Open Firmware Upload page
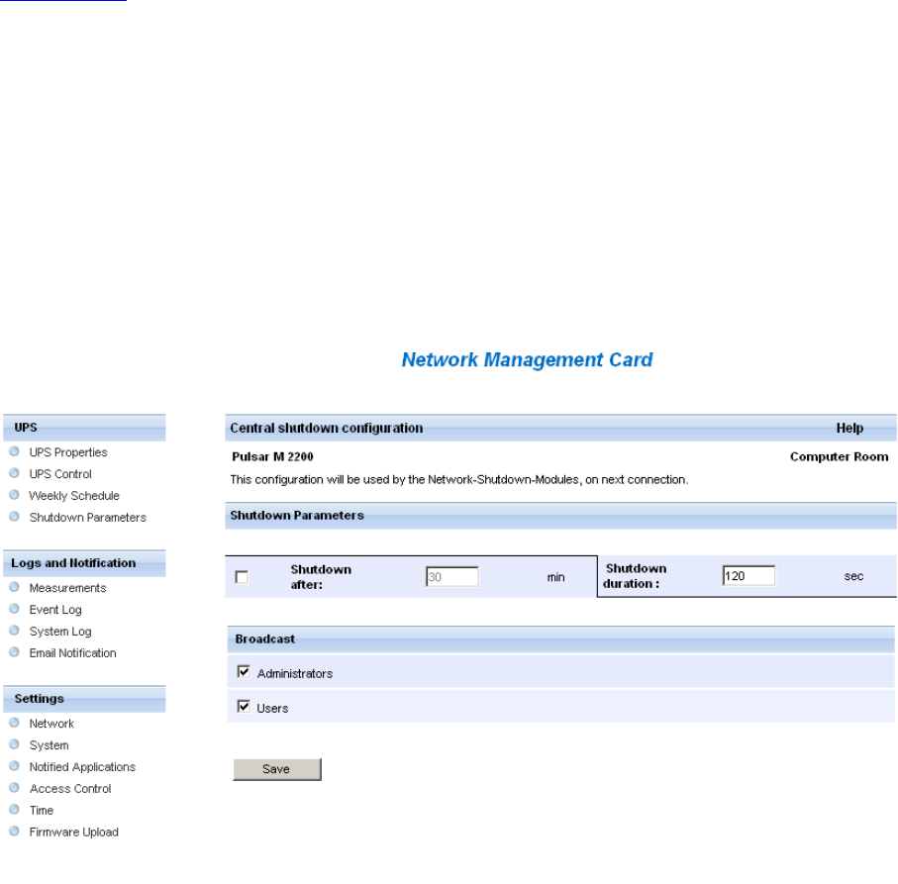Image resolution: width=898 pixels, height=884 pixels. (x=73, y=833)
